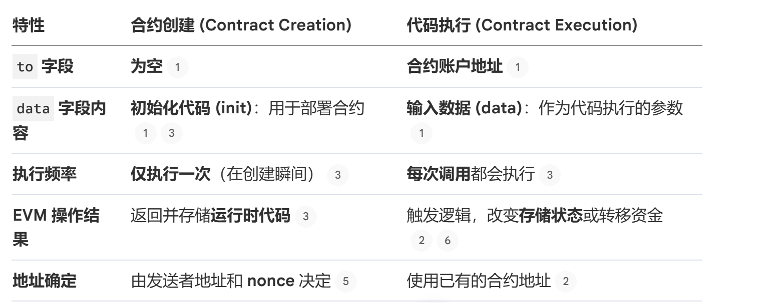Open citation 3 beside 运行时代码
This screenshot has width=776, height=303.
[306, 217]
